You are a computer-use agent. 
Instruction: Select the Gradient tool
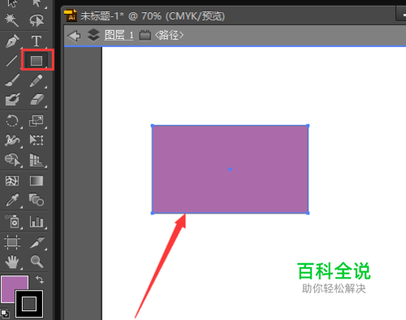coord(37,181)
